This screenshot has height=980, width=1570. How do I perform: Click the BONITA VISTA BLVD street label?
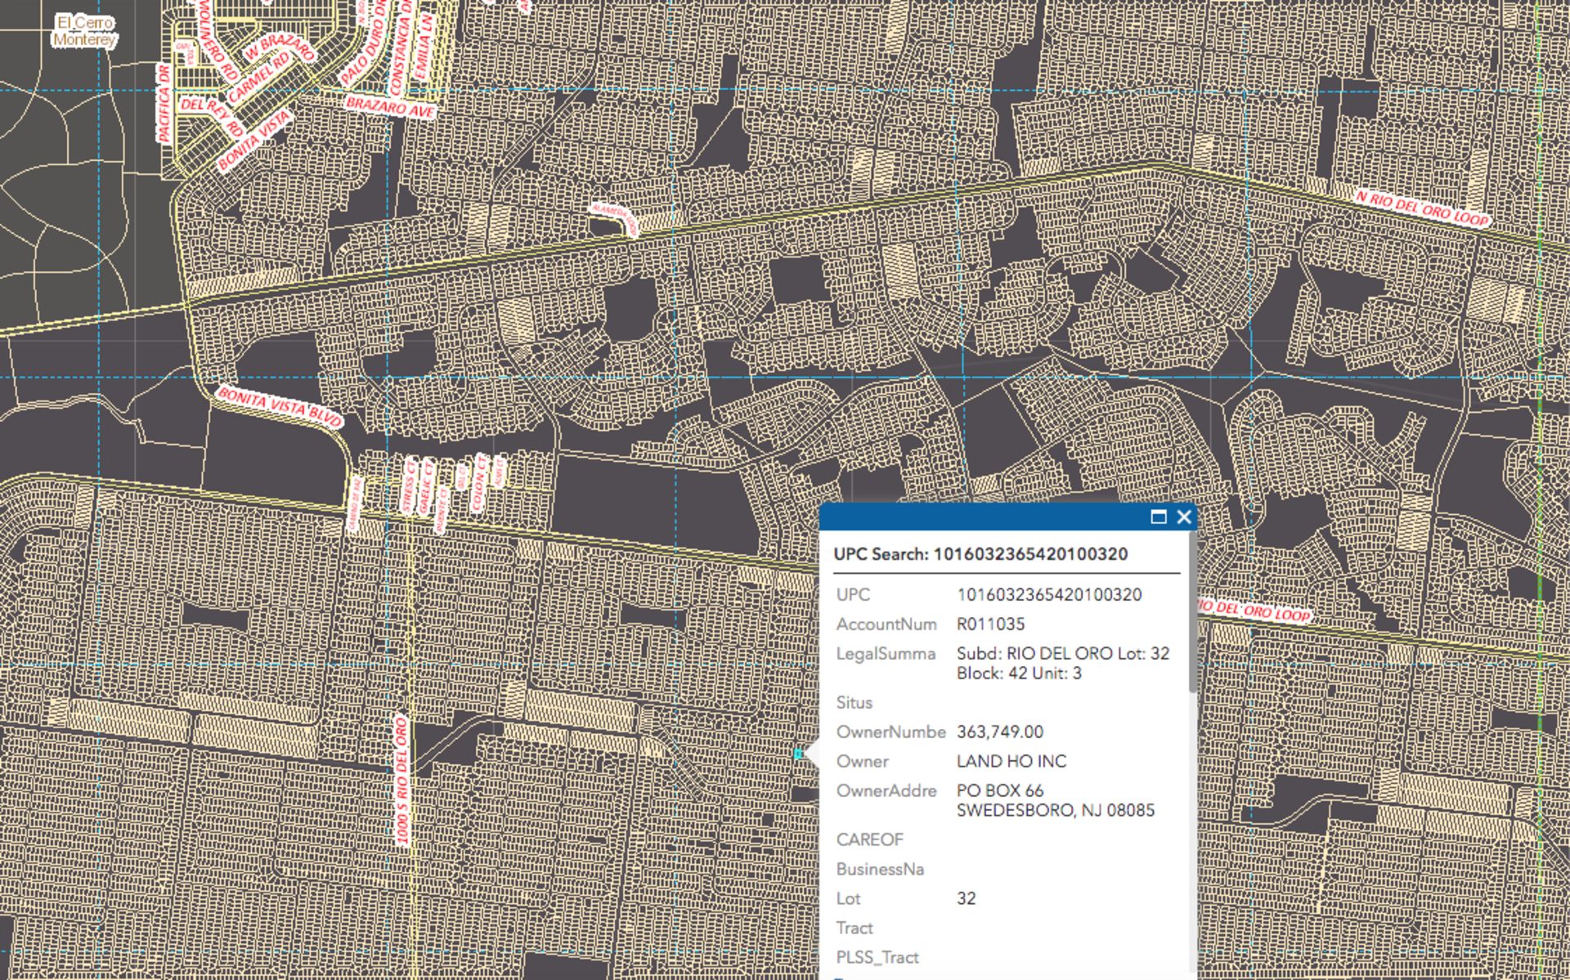[x=280, y=407]
